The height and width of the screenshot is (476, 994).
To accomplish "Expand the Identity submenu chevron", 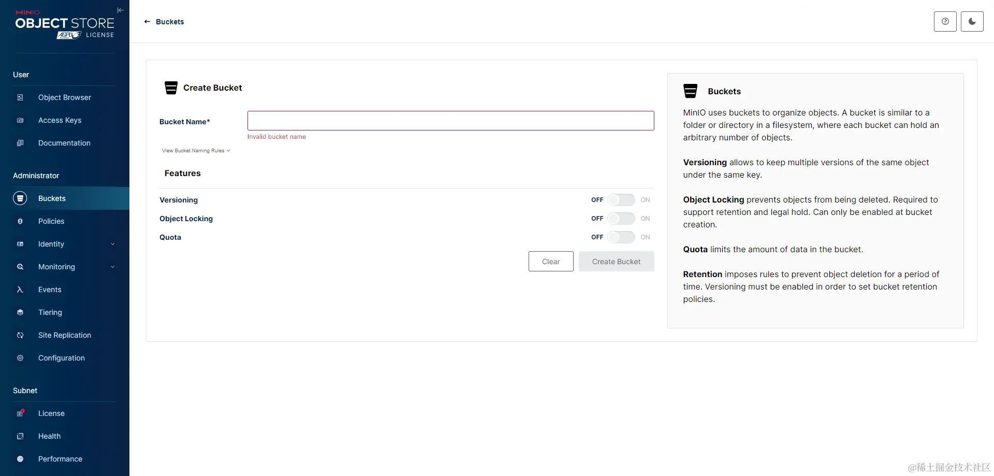I will coord(112,244).
